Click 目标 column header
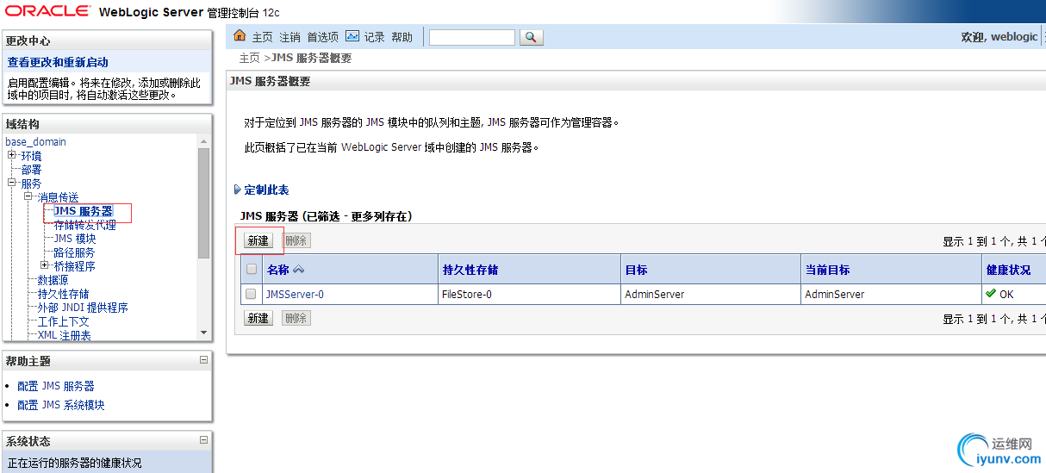Image resolution: width=1046 pixels, height=473 pixels. tap(636, 270)
